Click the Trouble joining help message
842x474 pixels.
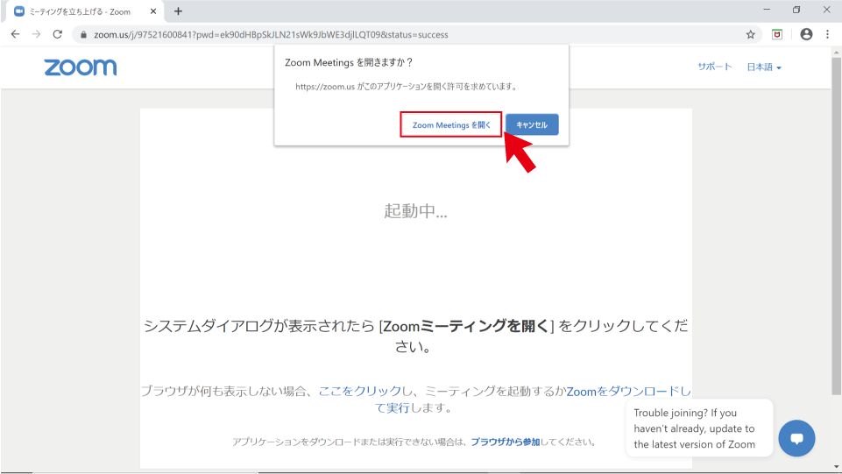click(699, 428)
